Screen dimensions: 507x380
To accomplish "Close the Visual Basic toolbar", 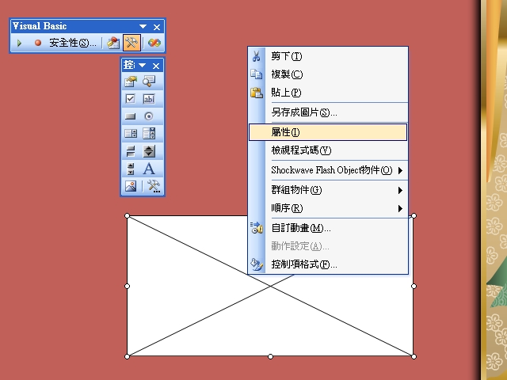I will tap(157, 27).
